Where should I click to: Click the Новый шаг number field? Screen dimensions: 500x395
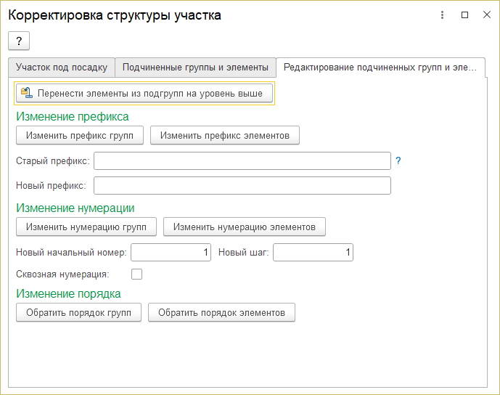(x=313, y=253)
